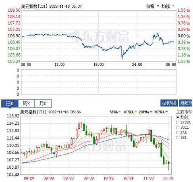Click the 08-29 date label
The width and height of the screenshot is (193, 182).
[29, 178]
